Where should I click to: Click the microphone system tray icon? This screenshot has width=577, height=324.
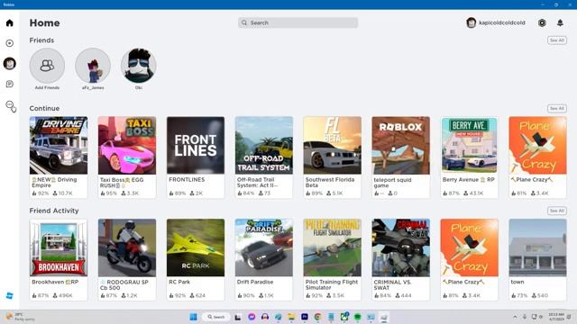click(525, 317)
